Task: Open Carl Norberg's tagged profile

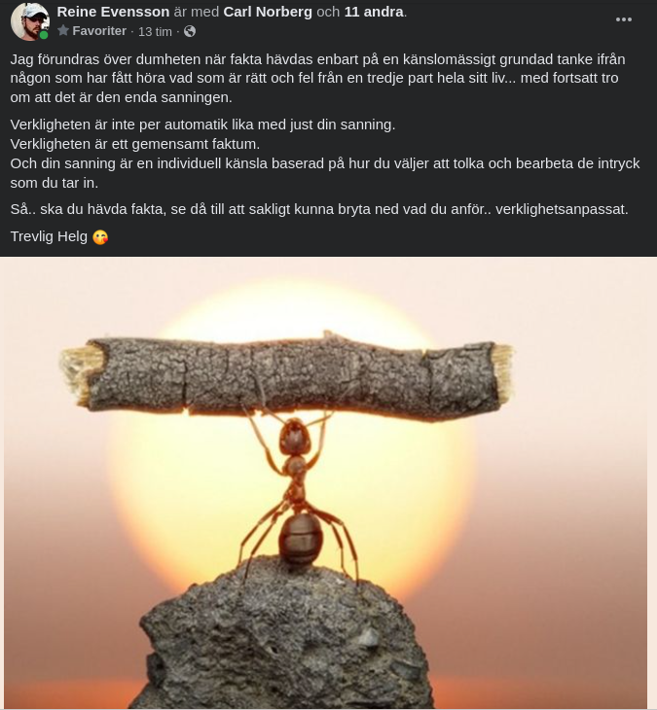Action: 268,12
